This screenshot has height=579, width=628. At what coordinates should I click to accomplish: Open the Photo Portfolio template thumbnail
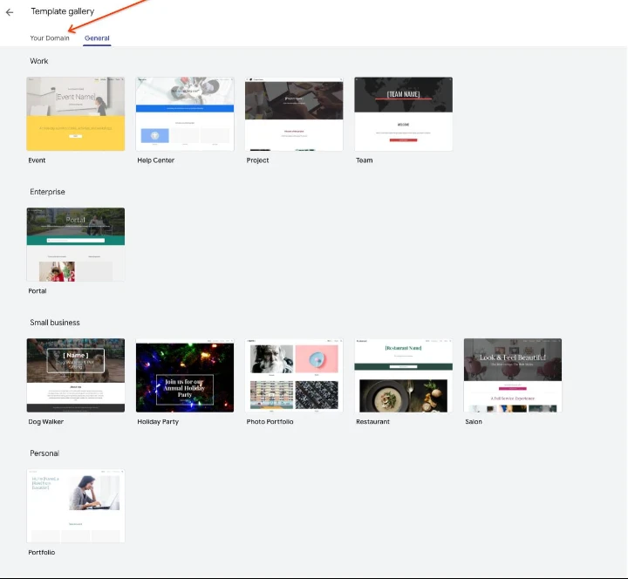point(294,375)
